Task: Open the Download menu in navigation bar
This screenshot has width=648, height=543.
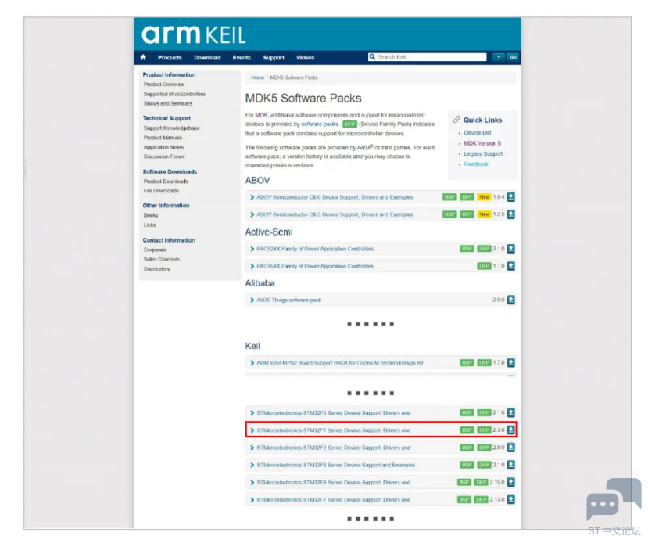Action: coord(207,57)
